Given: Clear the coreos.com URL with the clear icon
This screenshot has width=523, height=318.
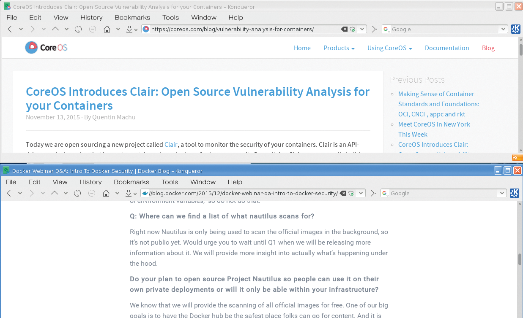Looking at the screenshot, I should (344, 29).
